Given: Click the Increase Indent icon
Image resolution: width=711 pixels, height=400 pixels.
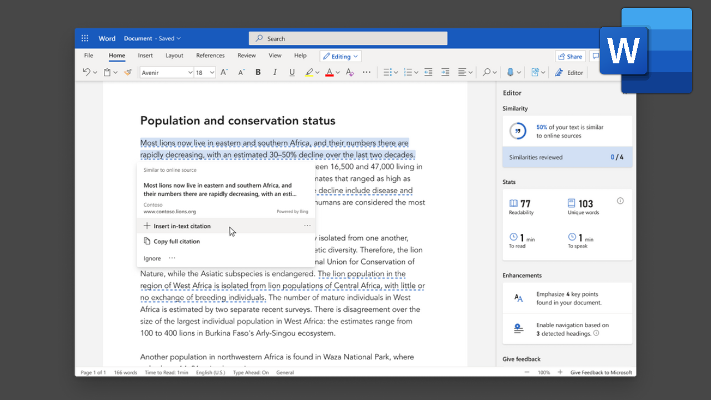Looking at the screenshot, I should 445,72.
